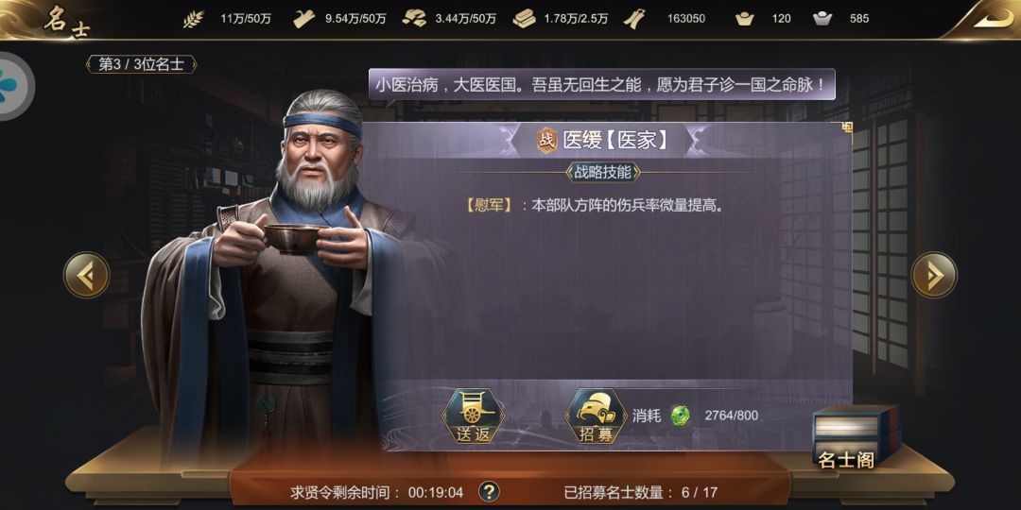
Task: Click the green jade coin icon
Action: (x=681, y=415)
